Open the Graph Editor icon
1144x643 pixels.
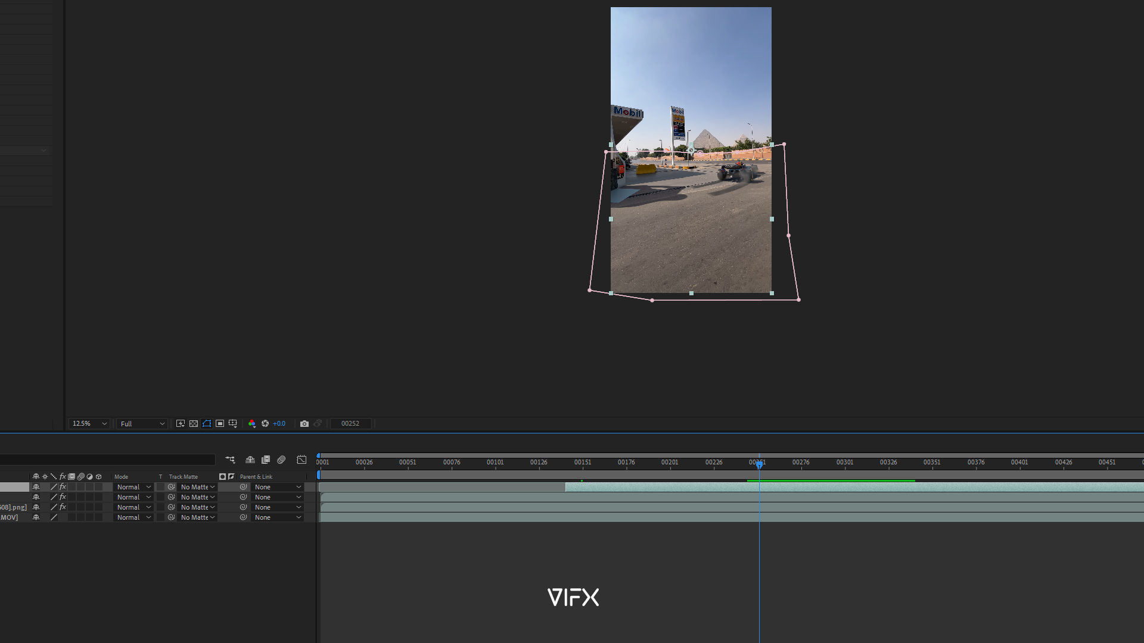coord(301,460)
